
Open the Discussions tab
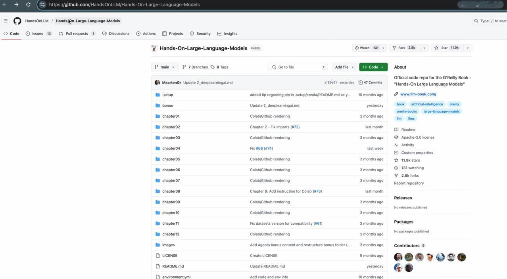[116, 34]
